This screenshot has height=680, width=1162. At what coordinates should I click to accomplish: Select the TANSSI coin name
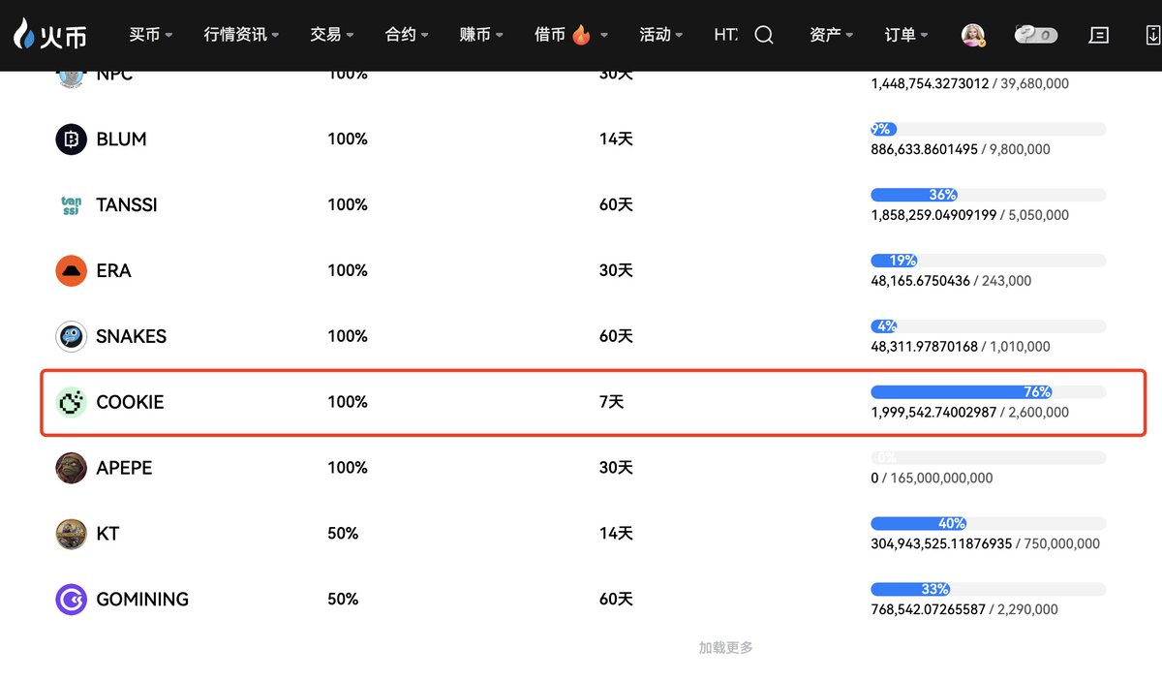(127, 205)
